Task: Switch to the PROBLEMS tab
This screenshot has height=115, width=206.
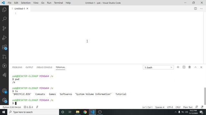Action: point(17,67)
